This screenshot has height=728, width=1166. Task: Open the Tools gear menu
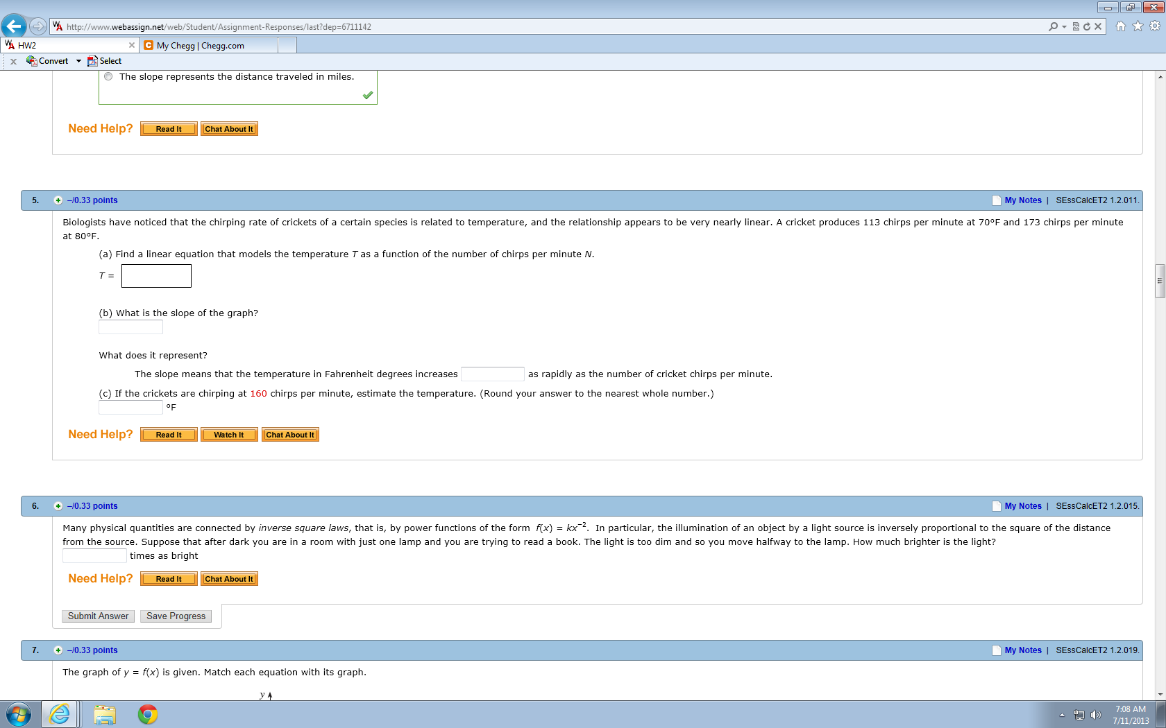coord(1154,26)
